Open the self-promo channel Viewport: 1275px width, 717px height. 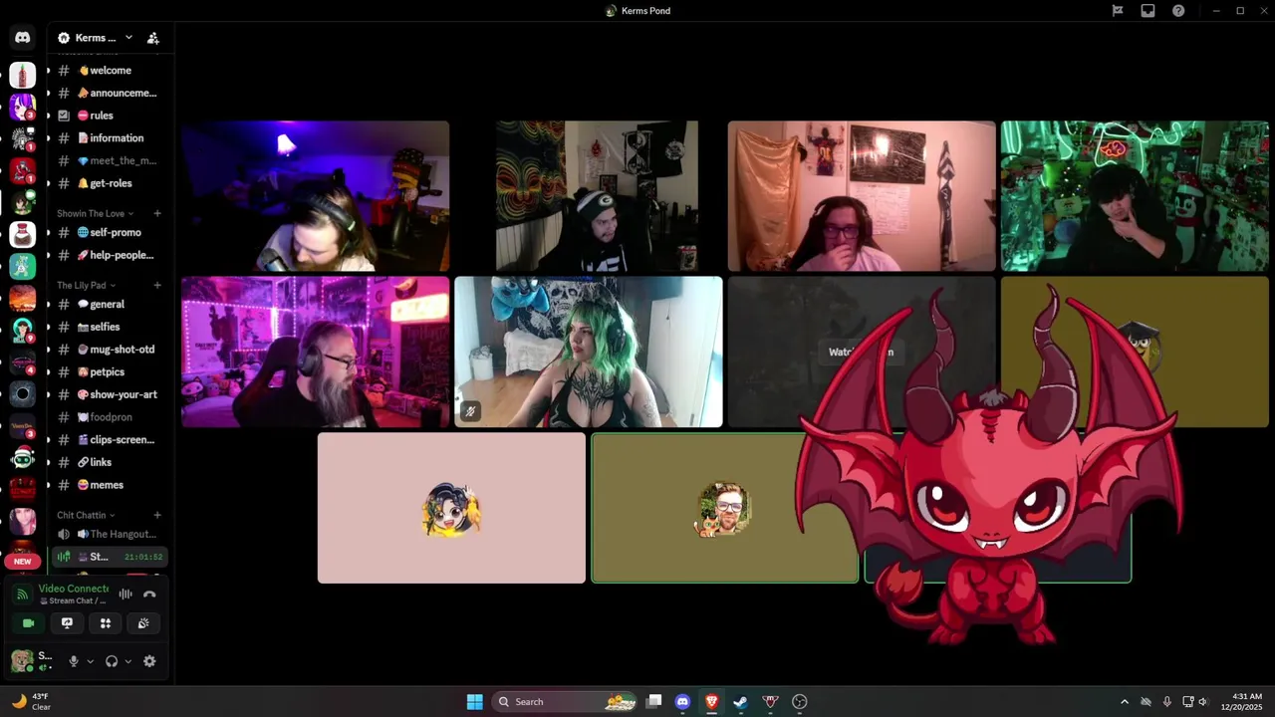pyautogui.click(x=109, y=232)
